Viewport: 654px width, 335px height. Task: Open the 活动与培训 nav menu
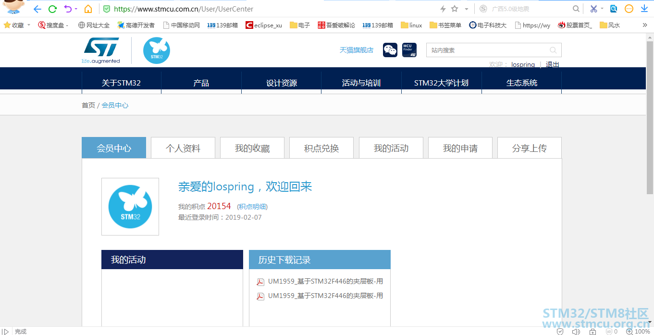(x=361, y=83)
